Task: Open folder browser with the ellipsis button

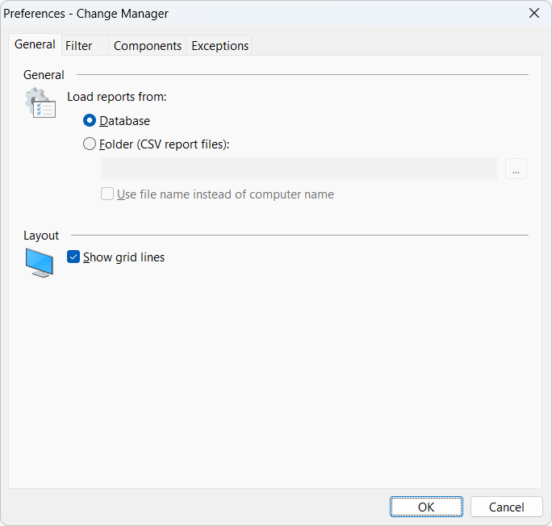Action: point(516,169)
